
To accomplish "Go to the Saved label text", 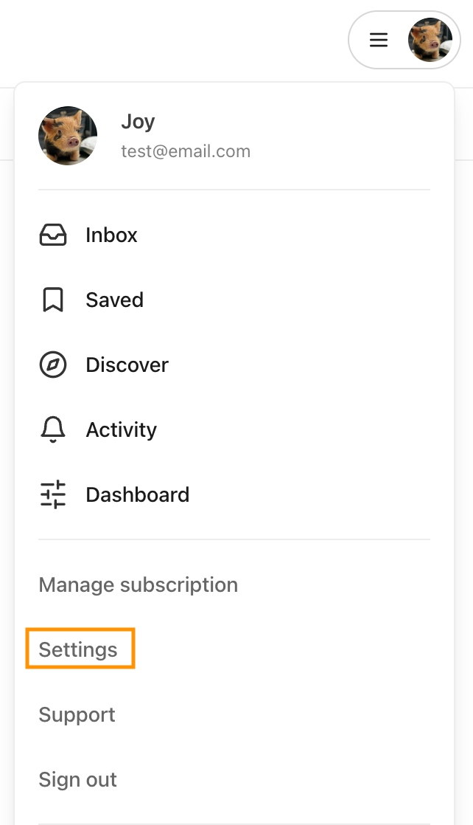I will pyautogui.click(x=115, y=300).
